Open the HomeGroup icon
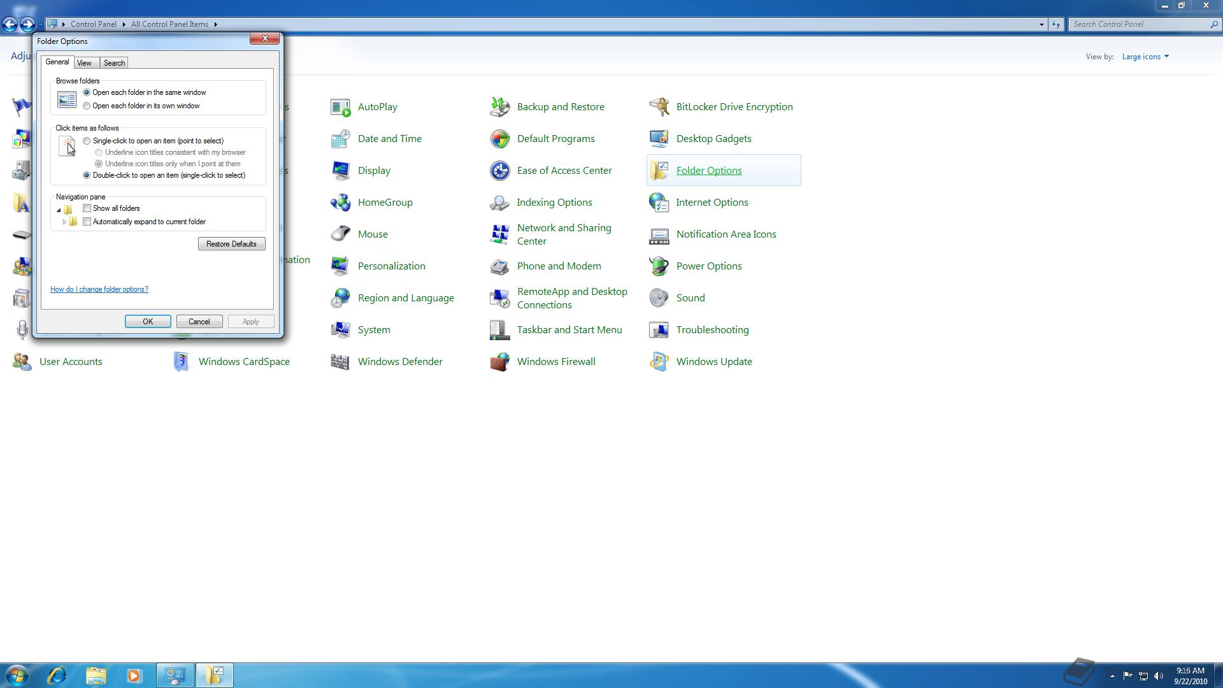This screenshot has height=688, width=1223. tap(341, 203)
